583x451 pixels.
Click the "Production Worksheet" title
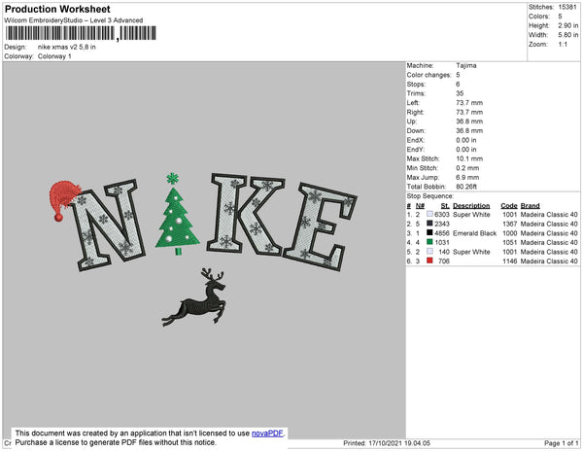pyautogui.click(x=57, y=9)
